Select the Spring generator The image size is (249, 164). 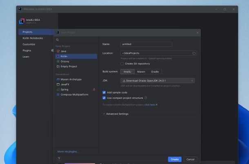point(64,89)
